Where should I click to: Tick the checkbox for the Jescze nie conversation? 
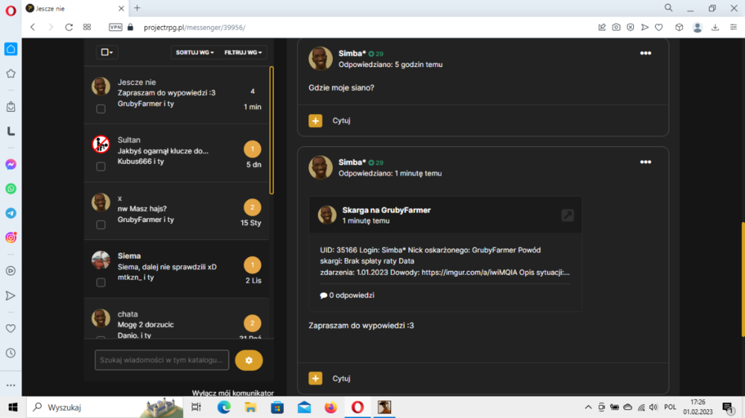click(x=101, y=109)
